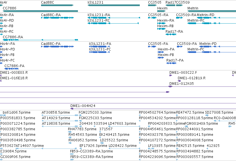
Task: Click the LD28422.5prime EST label
Action: [123, 146]
